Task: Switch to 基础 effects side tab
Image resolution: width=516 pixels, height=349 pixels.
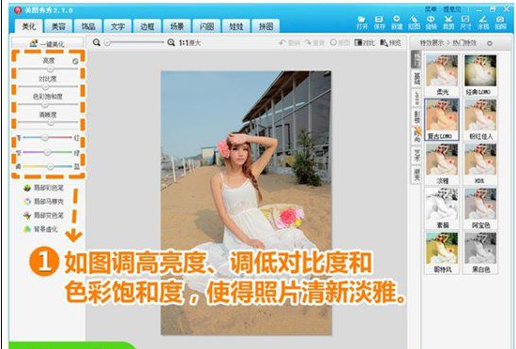Action: coord(417,79)
